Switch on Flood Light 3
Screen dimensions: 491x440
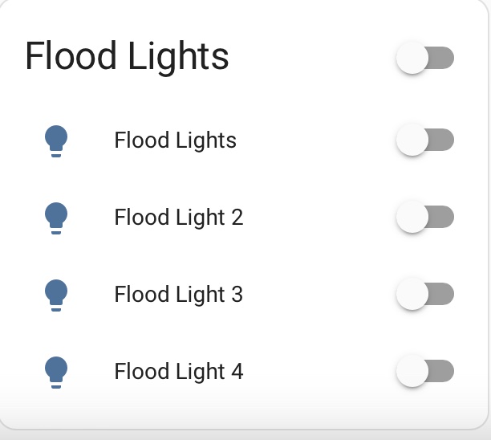(x=425, y=294)
